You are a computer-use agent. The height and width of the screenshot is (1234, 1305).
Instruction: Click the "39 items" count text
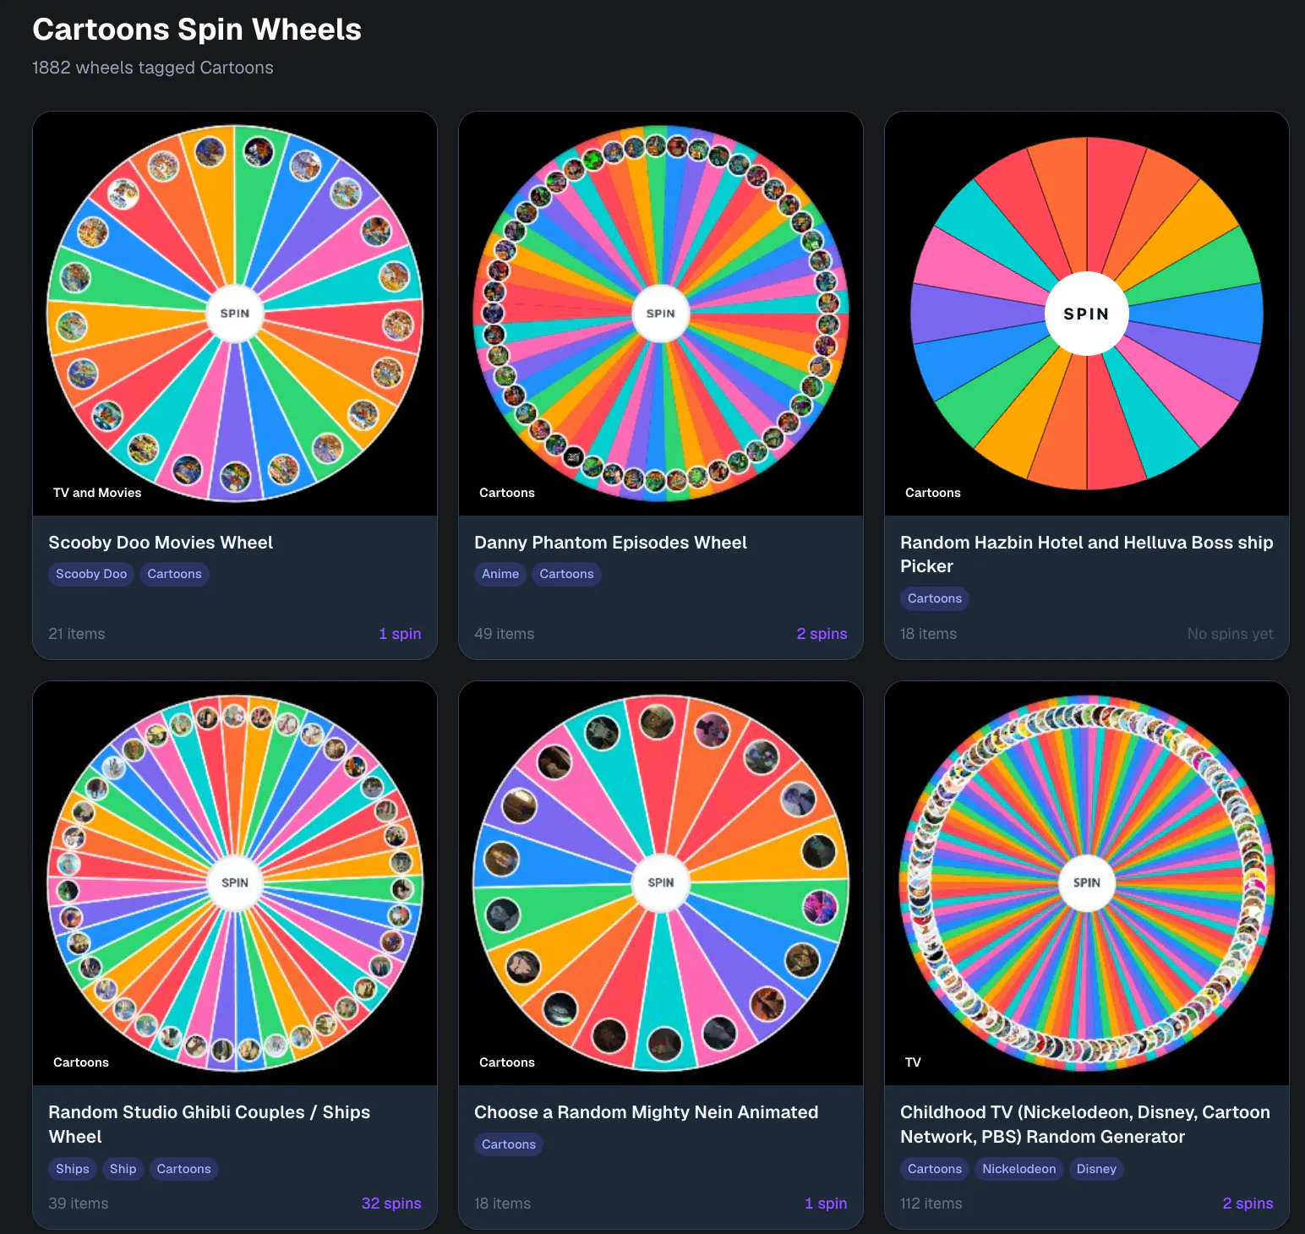point(79,1204)
